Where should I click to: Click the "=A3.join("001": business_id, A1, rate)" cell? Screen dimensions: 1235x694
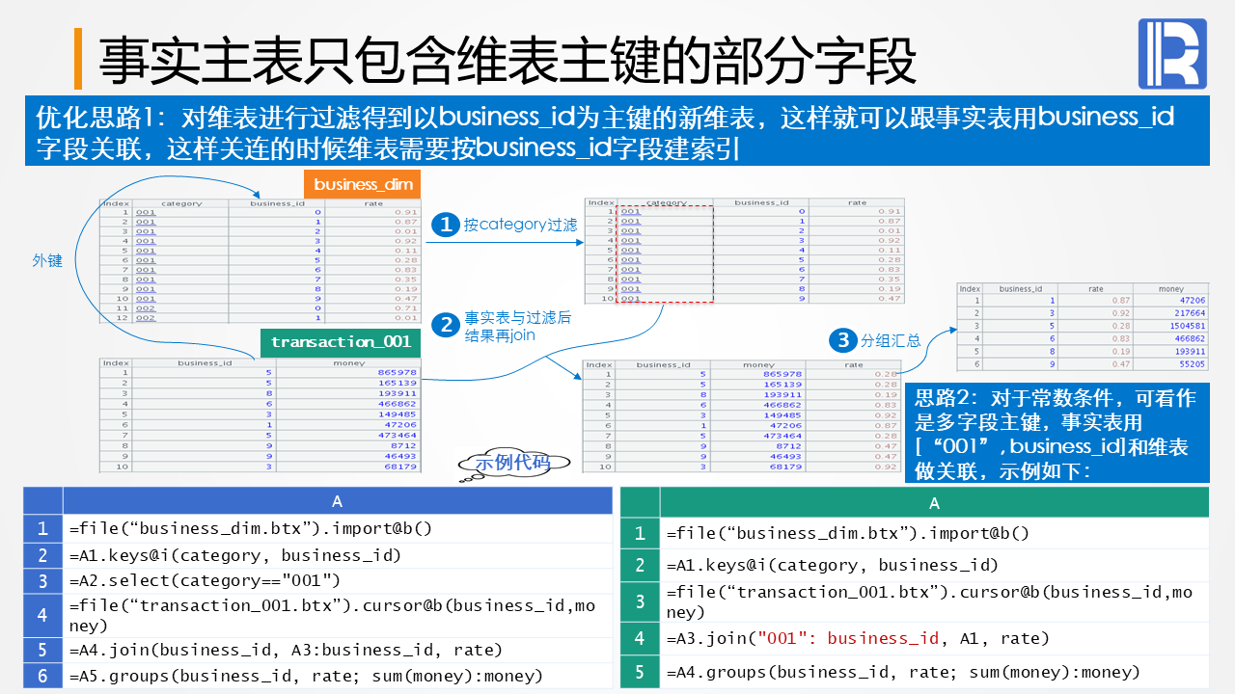click(934, 638)
